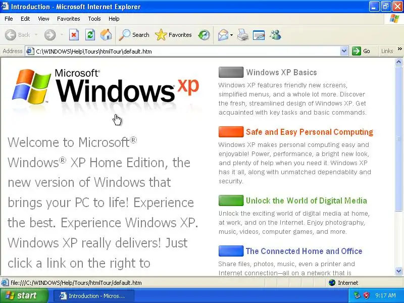The width and height of the screenshot is (404, 303).
Task: Click into the address bar path field
Action: point(187,52)
